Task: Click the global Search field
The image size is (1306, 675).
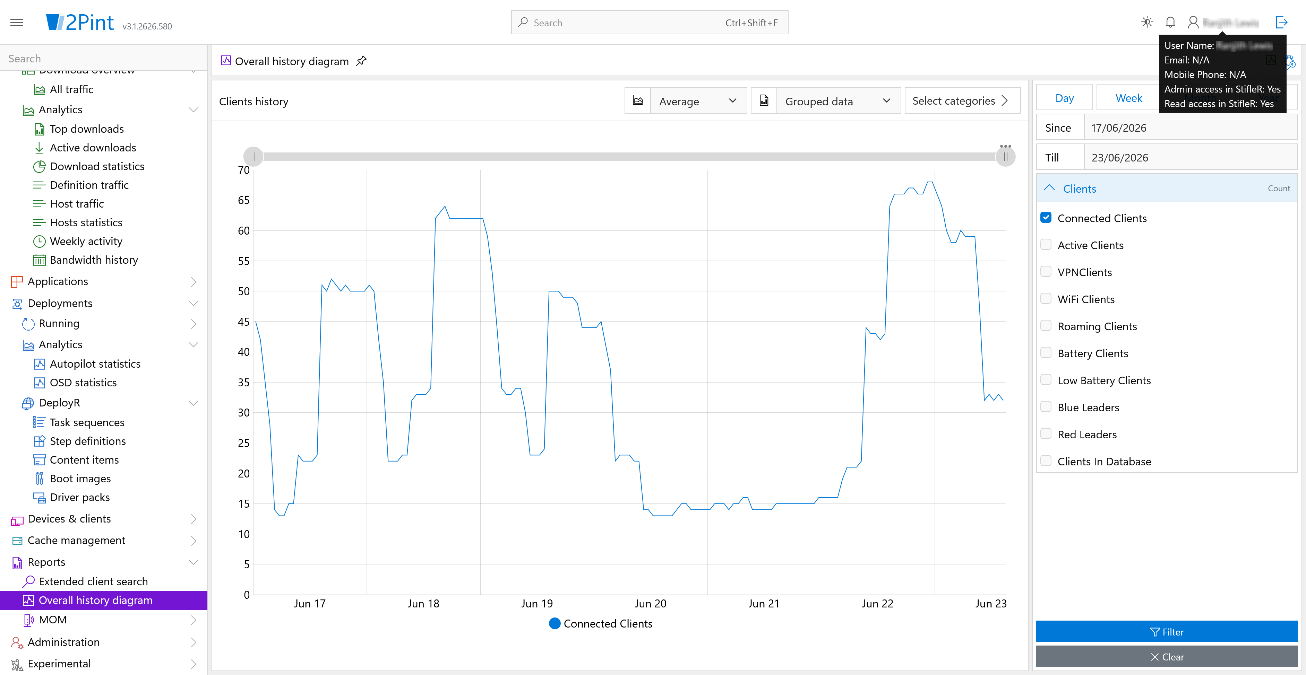Action: [650, 23]
